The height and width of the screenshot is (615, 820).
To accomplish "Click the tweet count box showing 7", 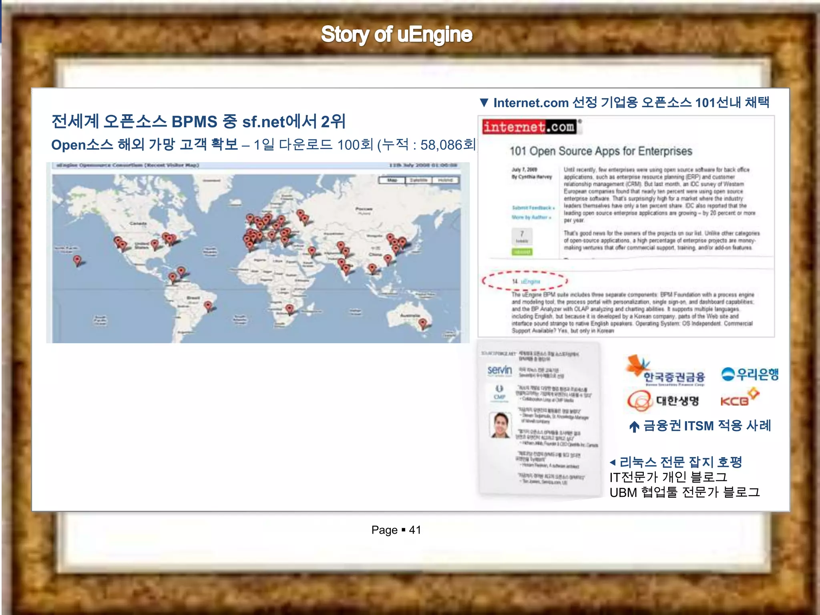I will point(522,236).
